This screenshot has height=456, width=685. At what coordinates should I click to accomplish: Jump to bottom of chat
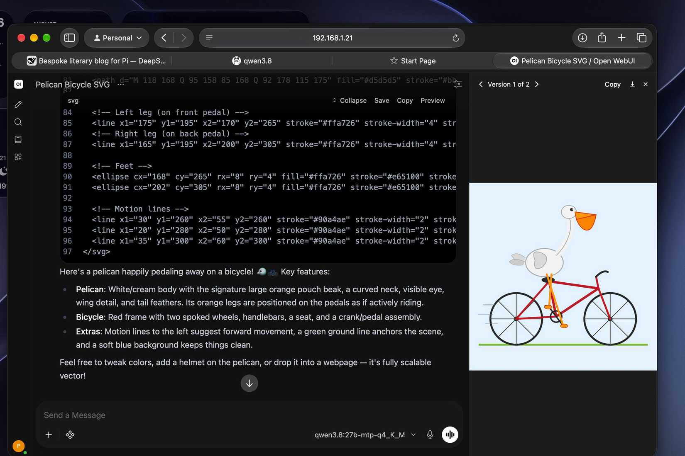pos(249,383)
